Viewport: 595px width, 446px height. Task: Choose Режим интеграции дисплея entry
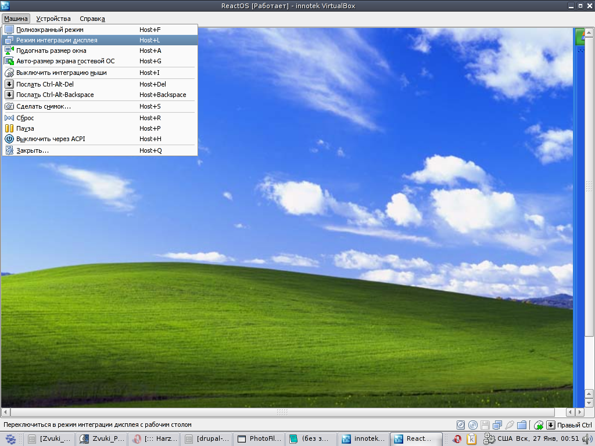click(x=100, y=40)
